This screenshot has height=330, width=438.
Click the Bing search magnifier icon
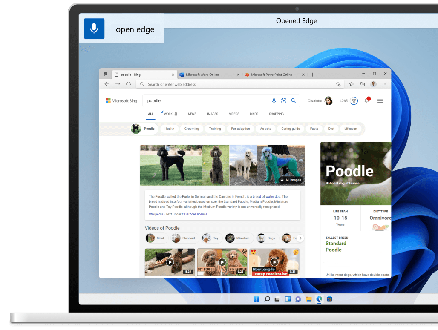click(294, 101)
